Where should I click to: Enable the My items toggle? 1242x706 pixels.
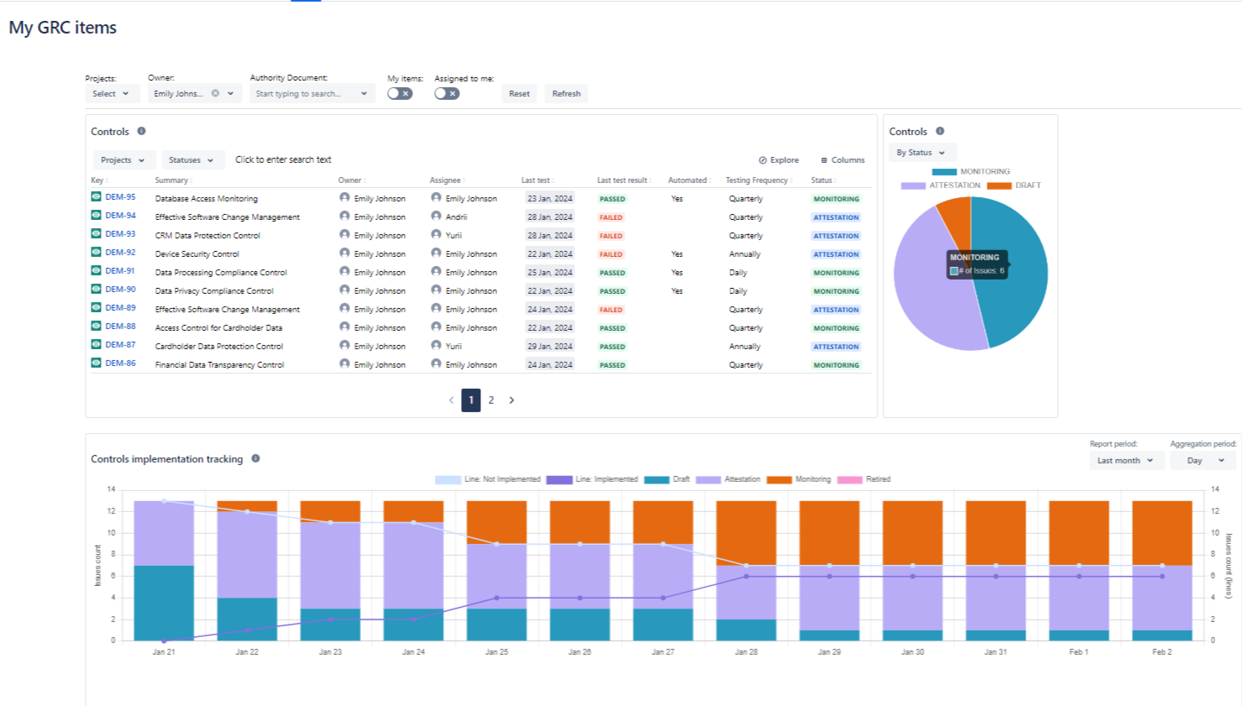400,93
